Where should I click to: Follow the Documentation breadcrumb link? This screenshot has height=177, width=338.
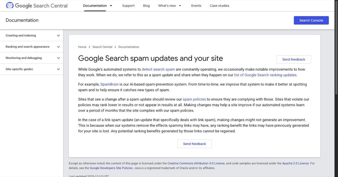pos(129,47)
